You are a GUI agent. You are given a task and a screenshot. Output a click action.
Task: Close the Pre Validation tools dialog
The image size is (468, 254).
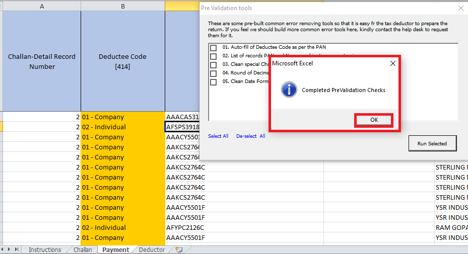coord(460,8)
